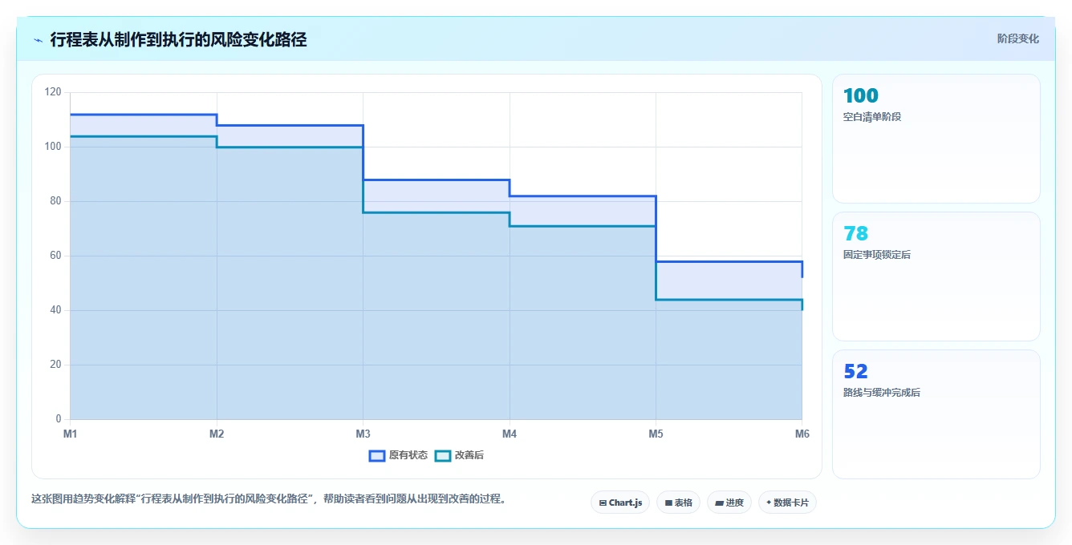Click the trend icon beside the title
The width and height of the screenshot is (1072, 545).
click(x=38, y=40)
